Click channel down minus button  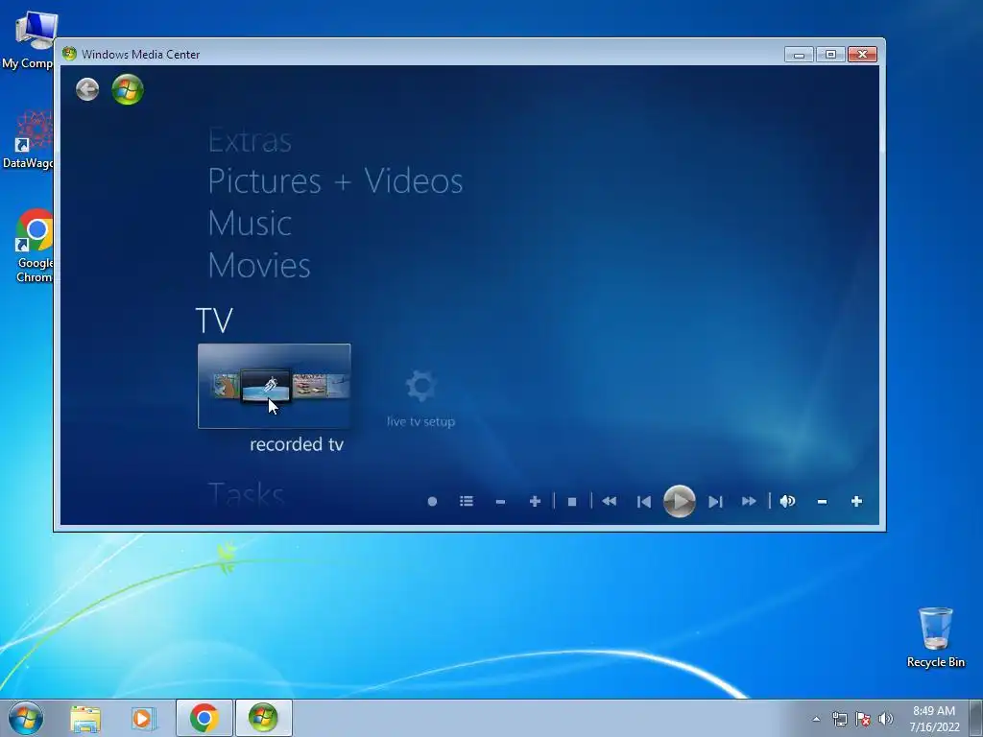tap(500, 501)
